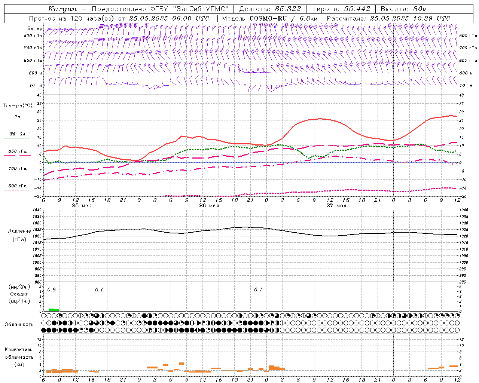Click the "Долгота: 65.322" header field

(270, 9)
